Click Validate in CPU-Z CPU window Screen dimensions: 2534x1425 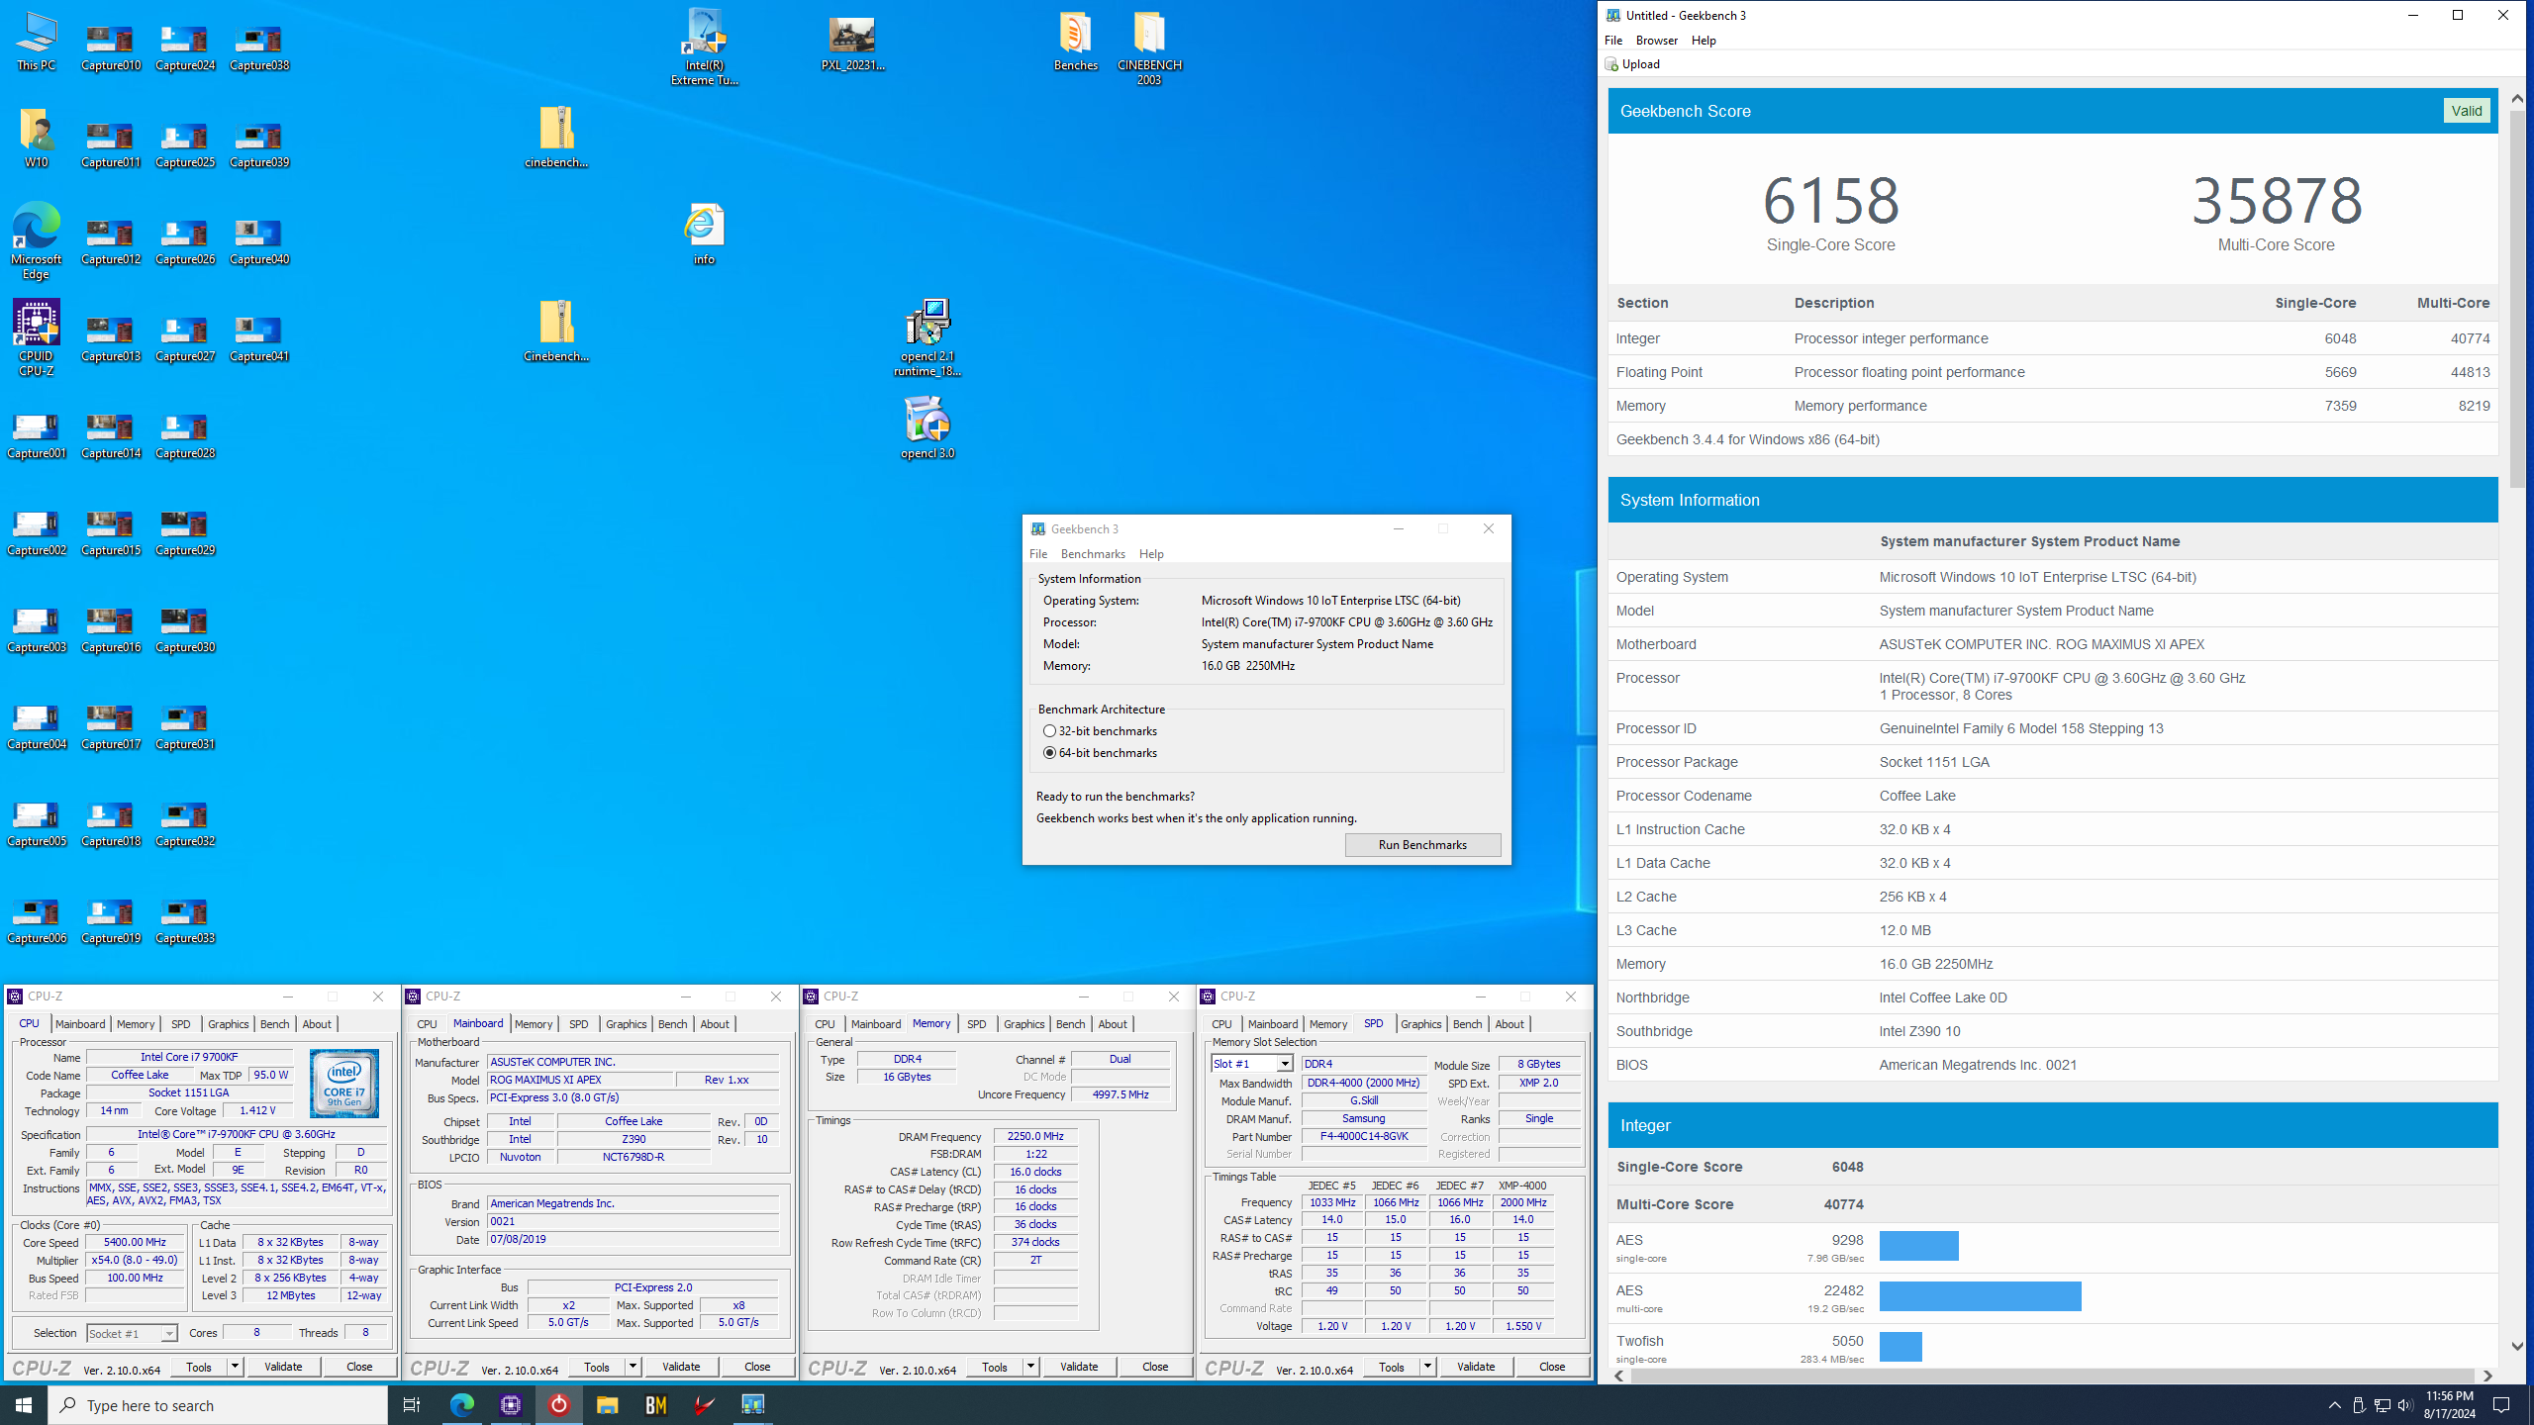[283, 1367]
